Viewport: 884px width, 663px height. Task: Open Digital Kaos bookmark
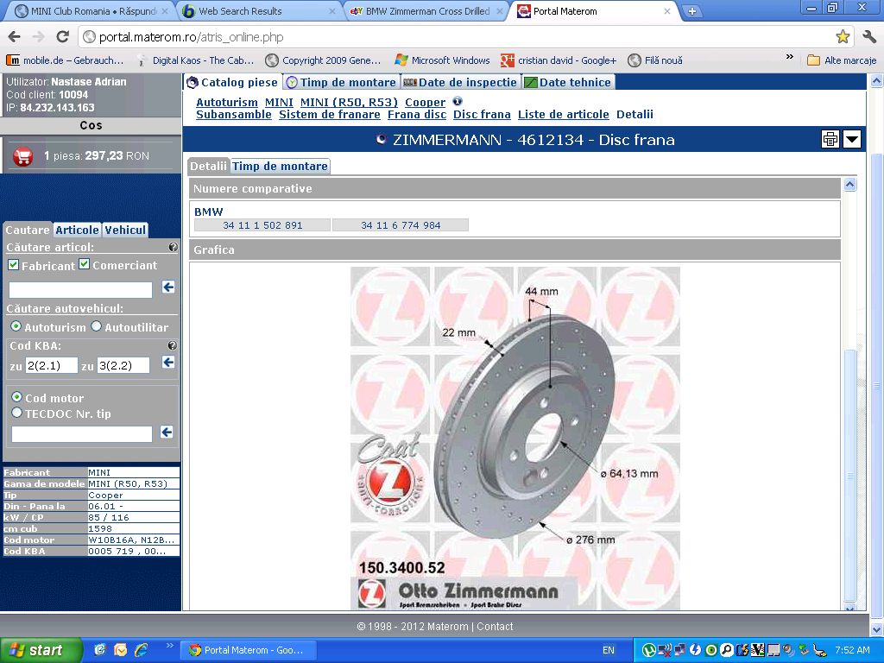pyautogui.click(x=197, y=60)
